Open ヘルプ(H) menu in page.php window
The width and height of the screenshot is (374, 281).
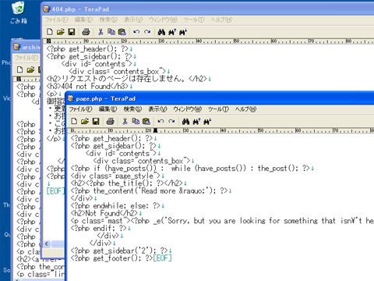click(x=245, y=109)
